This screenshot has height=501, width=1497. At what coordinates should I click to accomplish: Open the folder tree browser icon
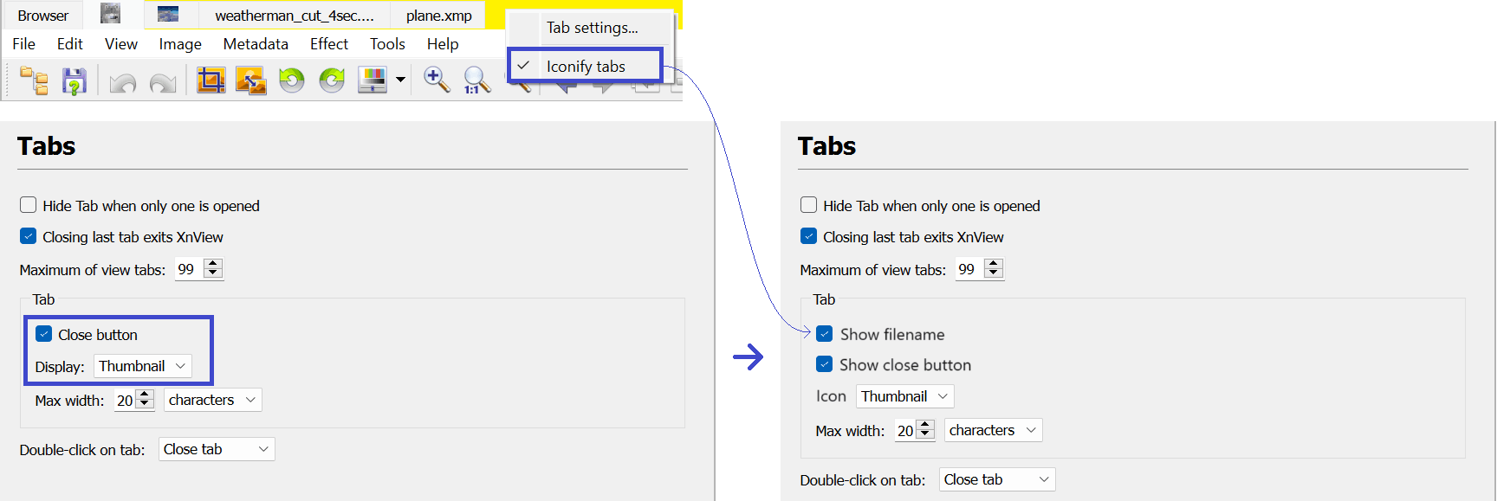pyautogui.click(x=35, y=81)
